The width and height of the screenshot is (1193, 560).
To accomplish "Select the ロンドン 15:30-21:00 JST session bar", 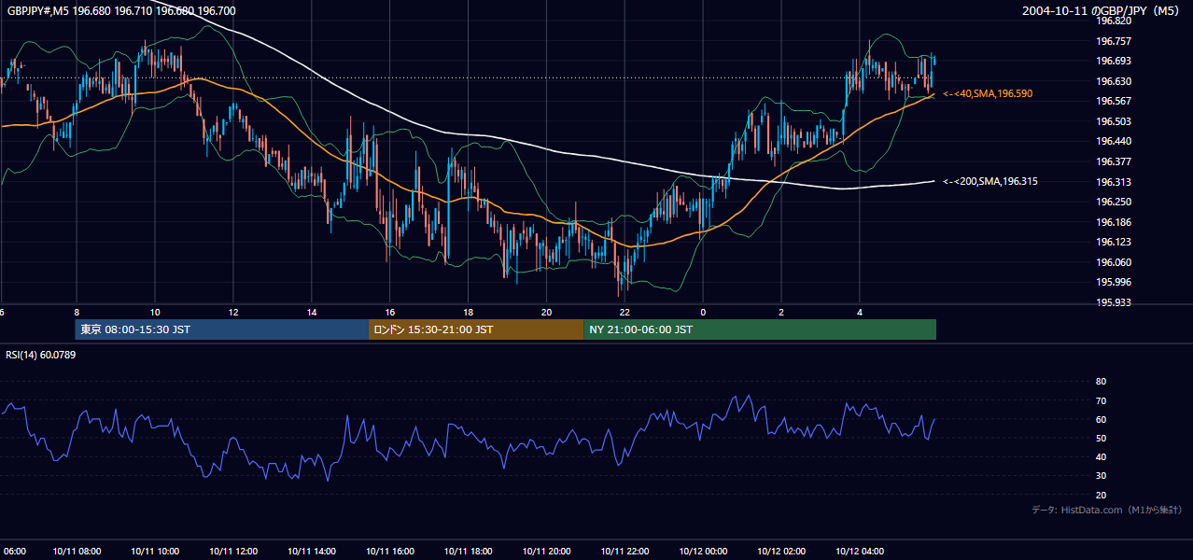I will click(x=476, y=329).
